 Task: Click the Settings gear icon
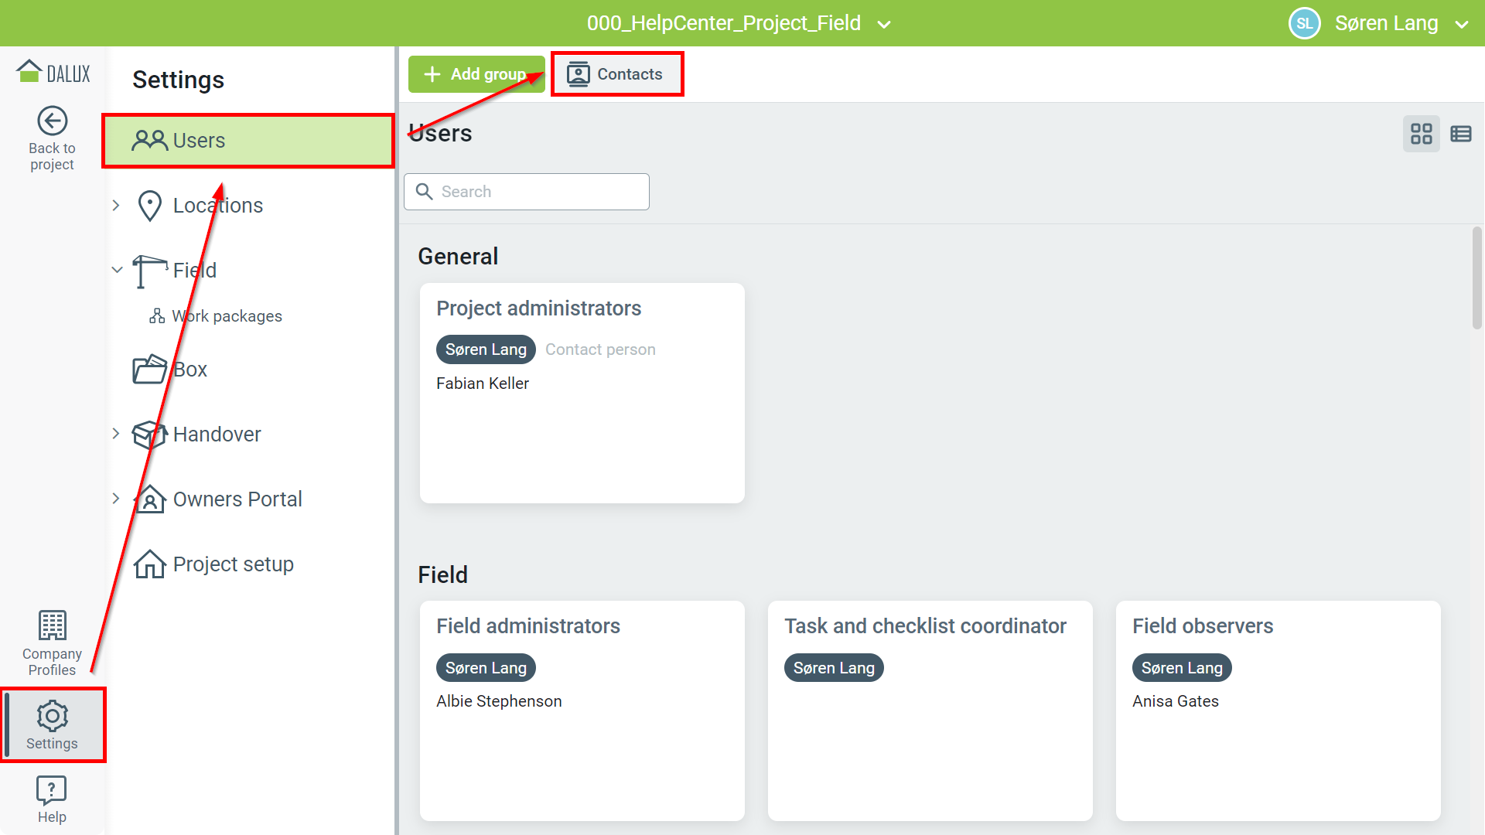click(x=52, y=717)
